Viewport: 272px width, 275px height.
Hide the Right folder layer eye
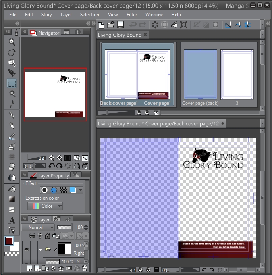[27, 249]
